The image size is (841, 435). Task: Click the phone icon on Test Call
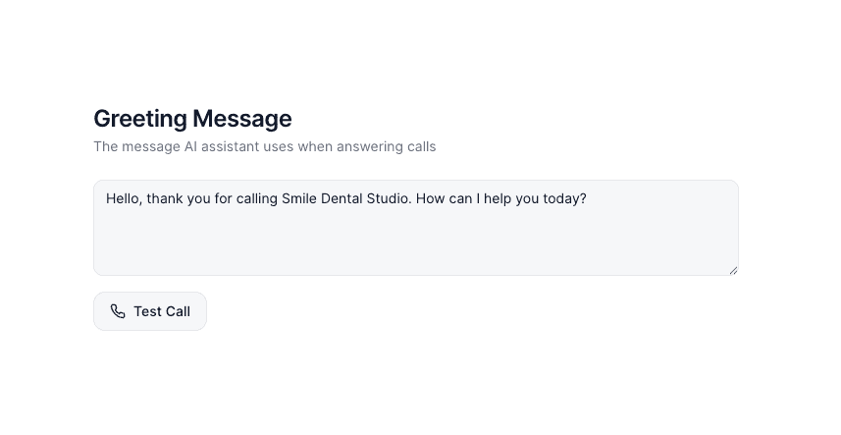point(118,311)
